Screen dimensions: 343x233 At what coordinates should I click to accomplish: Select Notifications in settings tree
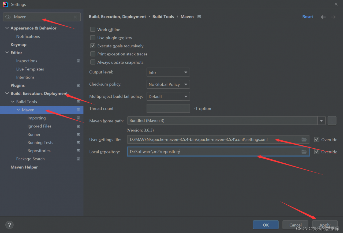pyautogui.click(x=28, y=36)
